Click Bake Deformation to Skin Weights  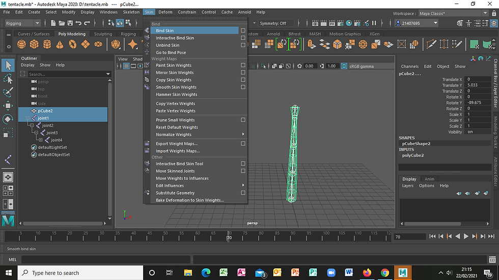(189, 200)
